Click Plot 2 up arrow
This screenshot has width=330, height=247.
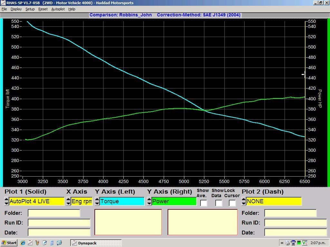point(244,199)
